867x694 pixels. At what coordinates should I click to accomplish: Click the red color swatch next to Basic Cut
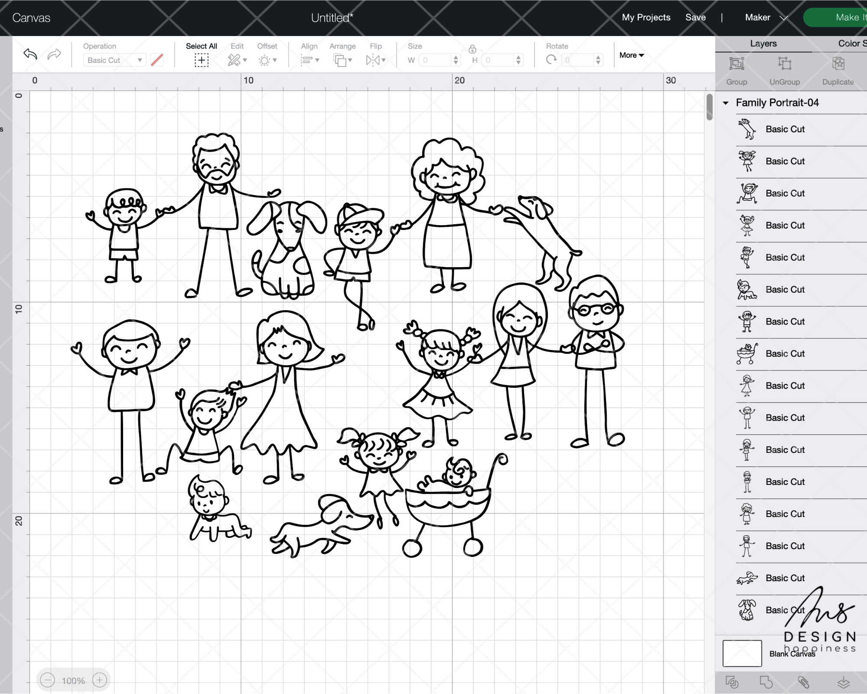pyautogui.click(x=156, y=60)
